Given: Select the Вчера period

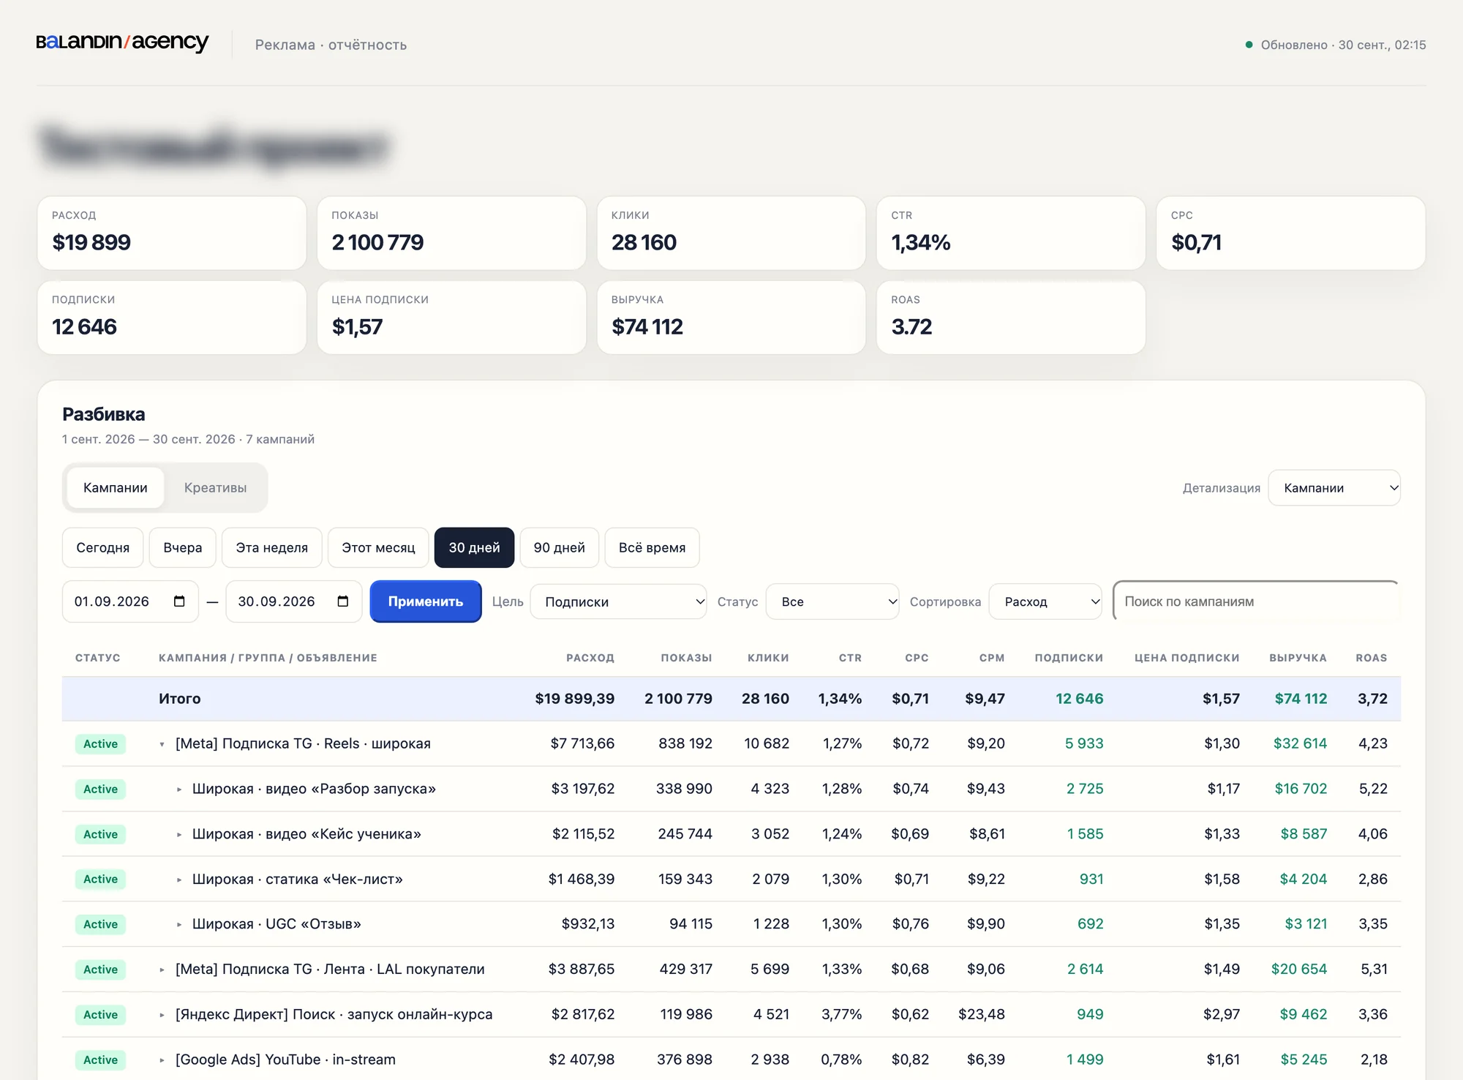Looking at the screenshot, I should click(183, 548).
